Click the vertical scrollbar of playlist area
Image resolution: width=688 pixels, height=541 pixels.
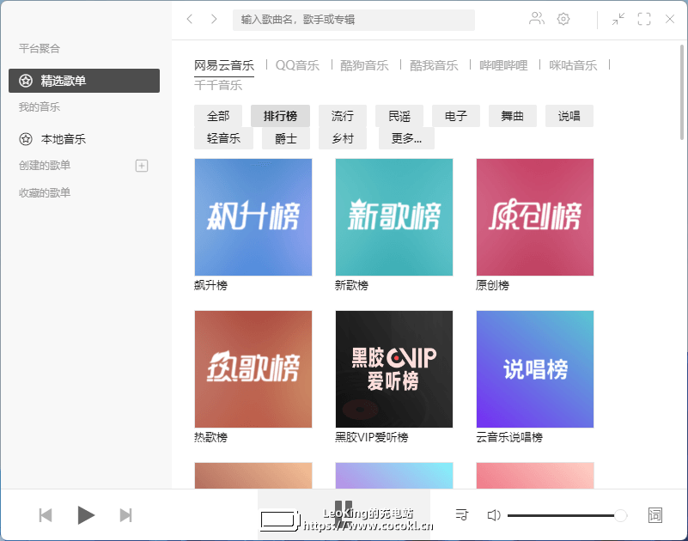(x=681, y=92)
